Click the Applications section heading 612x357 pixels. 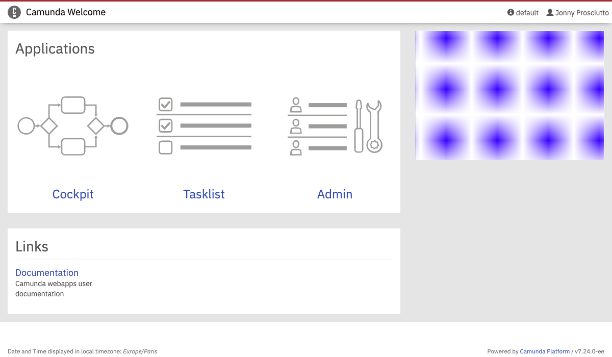pos(55,49)
